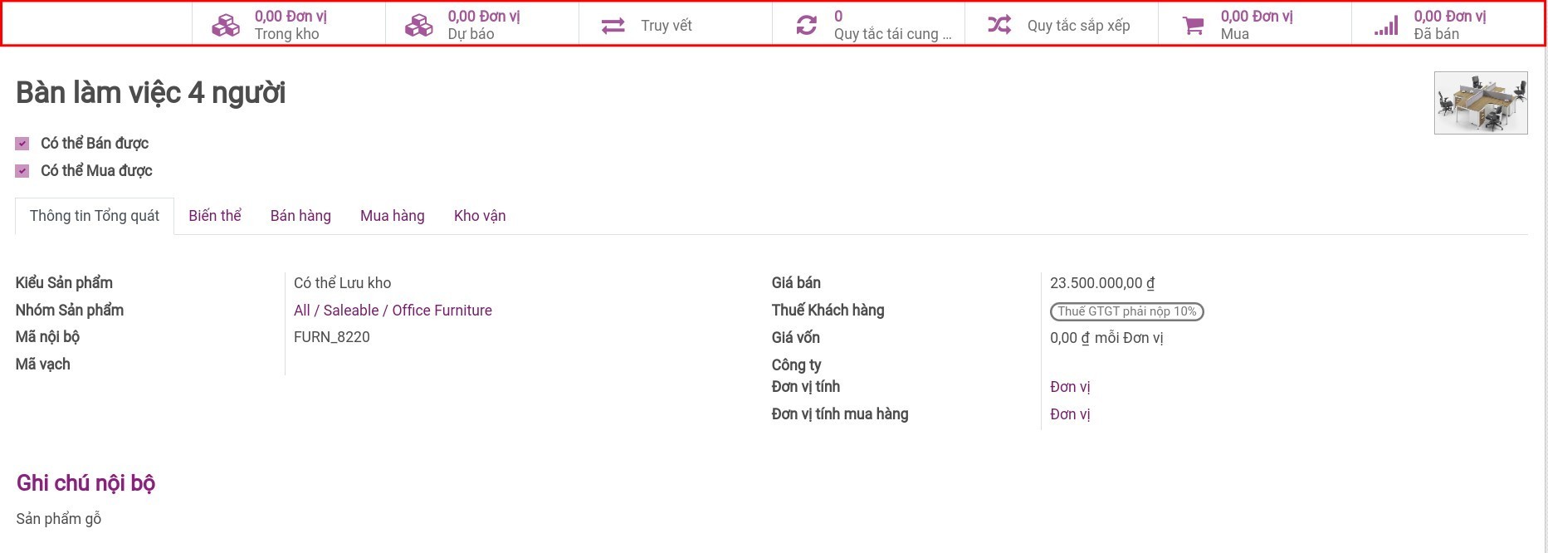
Task: Click the Thuế GTGT phải nộp 10% tag
Action: (1127, 311)
